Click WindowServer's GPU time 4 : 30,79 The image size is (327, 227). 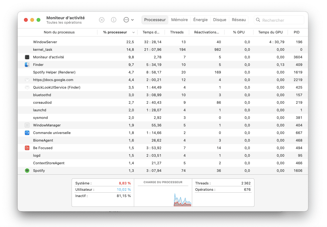coord(277,42)
